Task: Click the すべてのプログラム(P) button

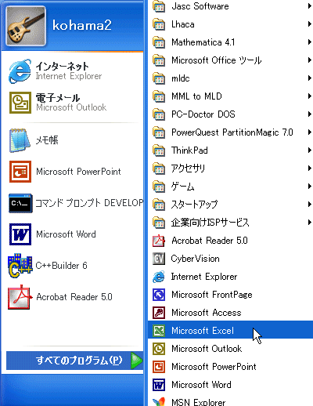Action: [75, 361]
